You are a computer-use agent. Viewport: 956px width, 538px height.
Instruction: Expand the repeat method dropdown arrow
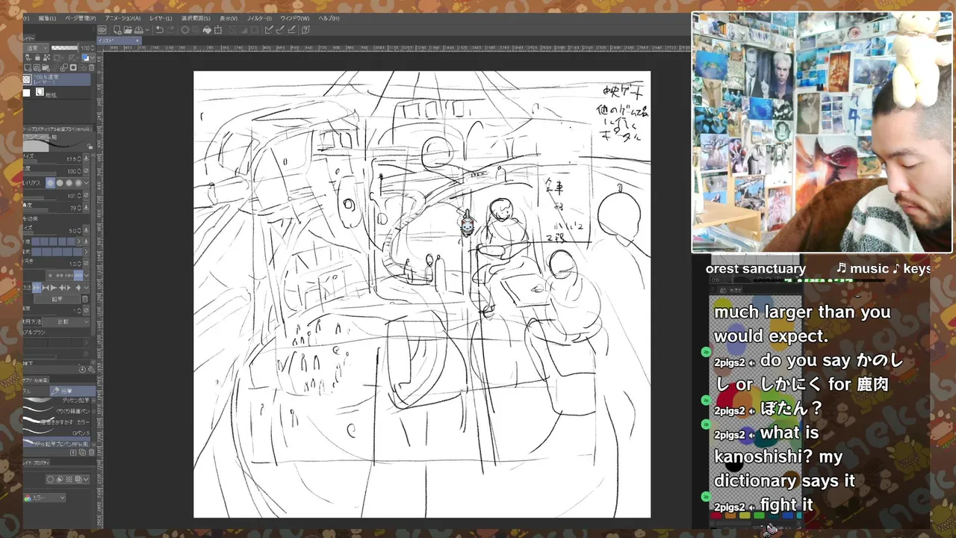[x=86, y=288]
